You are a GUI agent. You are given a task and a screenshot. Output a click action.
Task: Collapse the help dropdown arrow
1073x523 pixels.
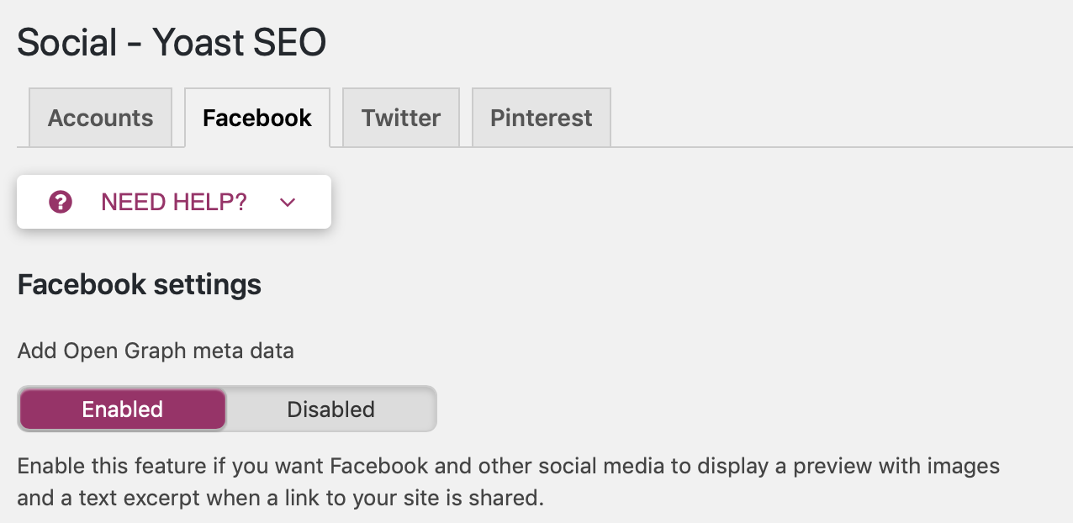[x=287, y=202]
